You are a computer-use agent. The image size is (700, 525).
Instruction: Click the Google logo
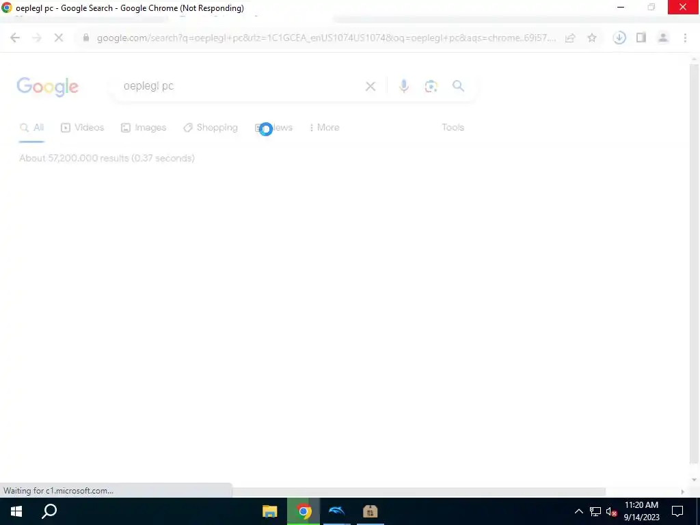coord(47,87)
